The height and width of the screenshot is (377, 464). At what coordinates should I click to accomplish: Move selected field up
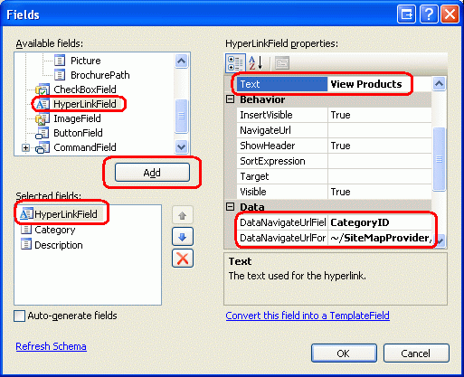click(x=183, y=216)
